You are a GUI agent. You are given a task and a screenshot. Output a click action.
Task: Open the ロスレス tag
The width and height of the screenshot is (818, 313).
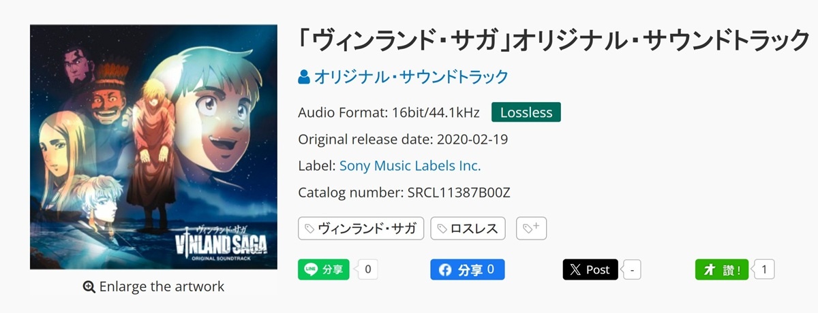pyautogui.click(x=468, y=229)
